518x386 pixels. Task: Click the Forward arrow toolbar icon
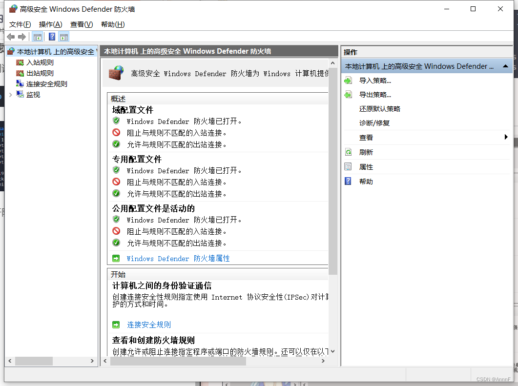[22, 37]
